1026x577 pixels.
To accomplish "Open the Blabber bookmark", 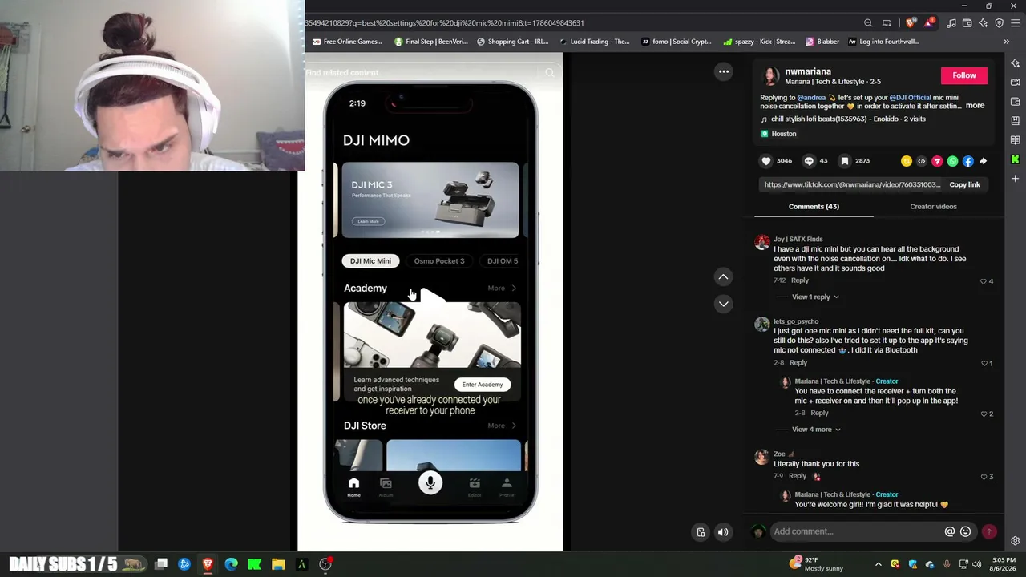I will pos(822,42).
